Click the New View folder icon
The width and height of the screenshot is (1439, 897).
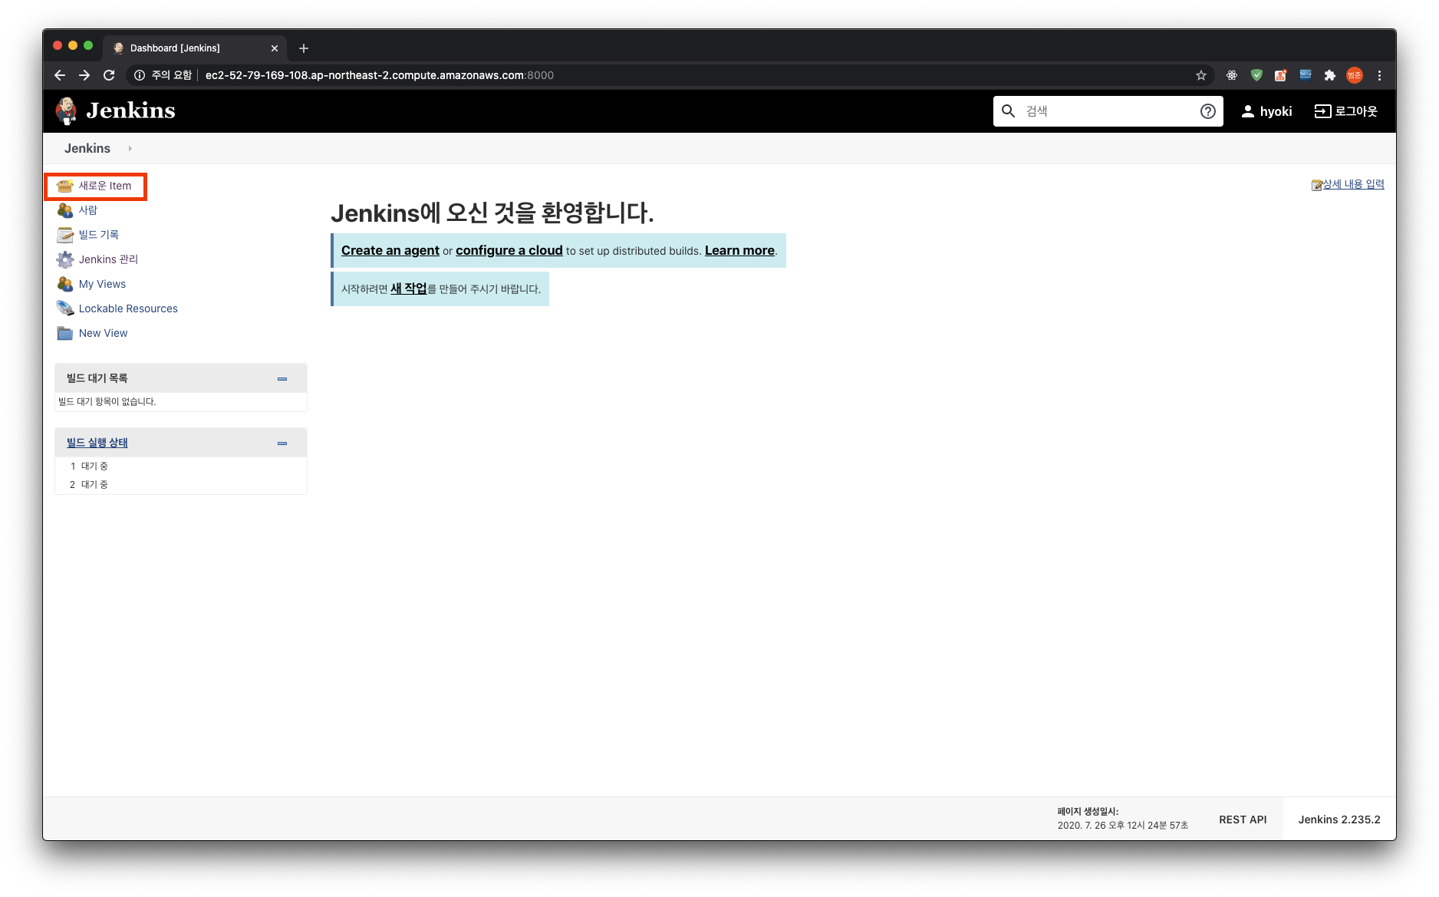(65, 333)
